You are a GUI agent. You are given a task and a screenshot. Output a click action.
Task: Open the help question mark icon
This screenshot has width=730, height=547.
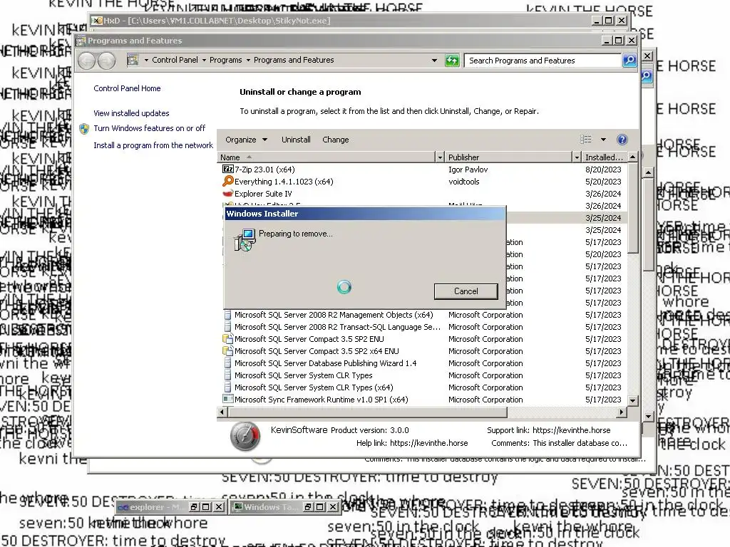click(622, 140)
